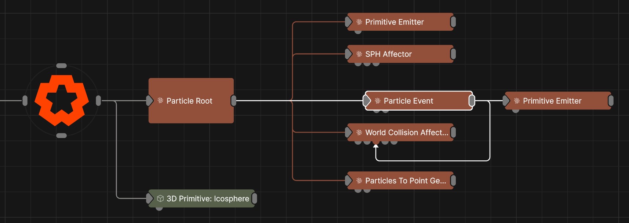Select the Particle Root node
The image size is (629, 223).
click(191, 110)
